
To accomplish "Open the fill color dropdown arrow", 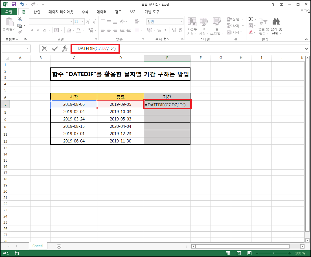I will tap(73, 30).
